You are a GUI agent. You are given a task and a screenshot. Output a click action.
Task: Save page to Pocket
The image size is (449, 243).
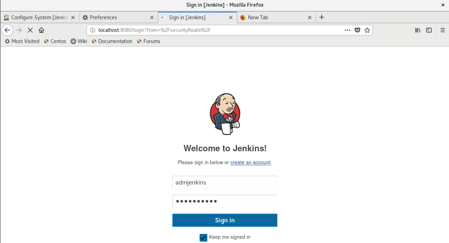[x=357, y=30]
